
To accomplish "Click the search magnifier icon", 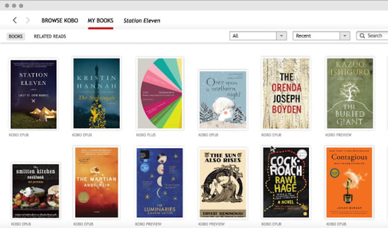I will tap(362, 36).
